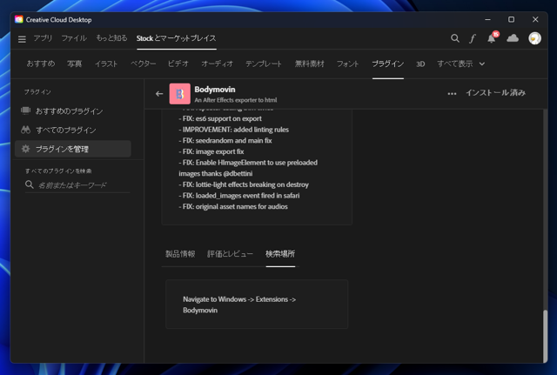The width and height of the screenshot is (557, 375).
Task: Click the Bodymovin plugin logo
Action: click(180, 94)
